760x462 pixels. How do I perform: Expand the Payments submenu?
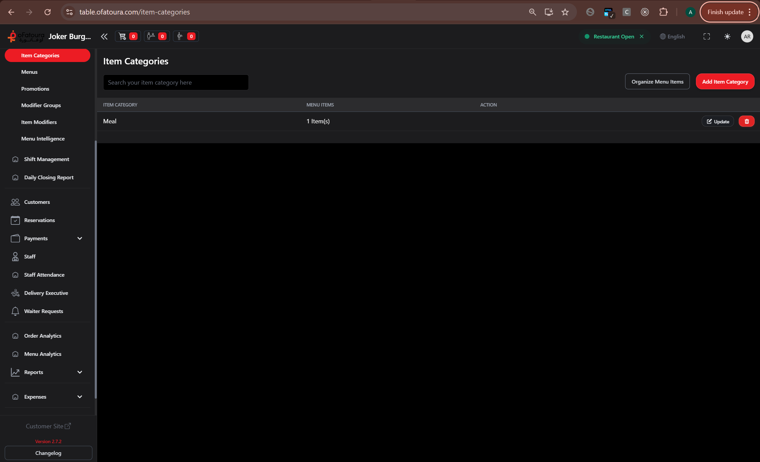point(80,238)
